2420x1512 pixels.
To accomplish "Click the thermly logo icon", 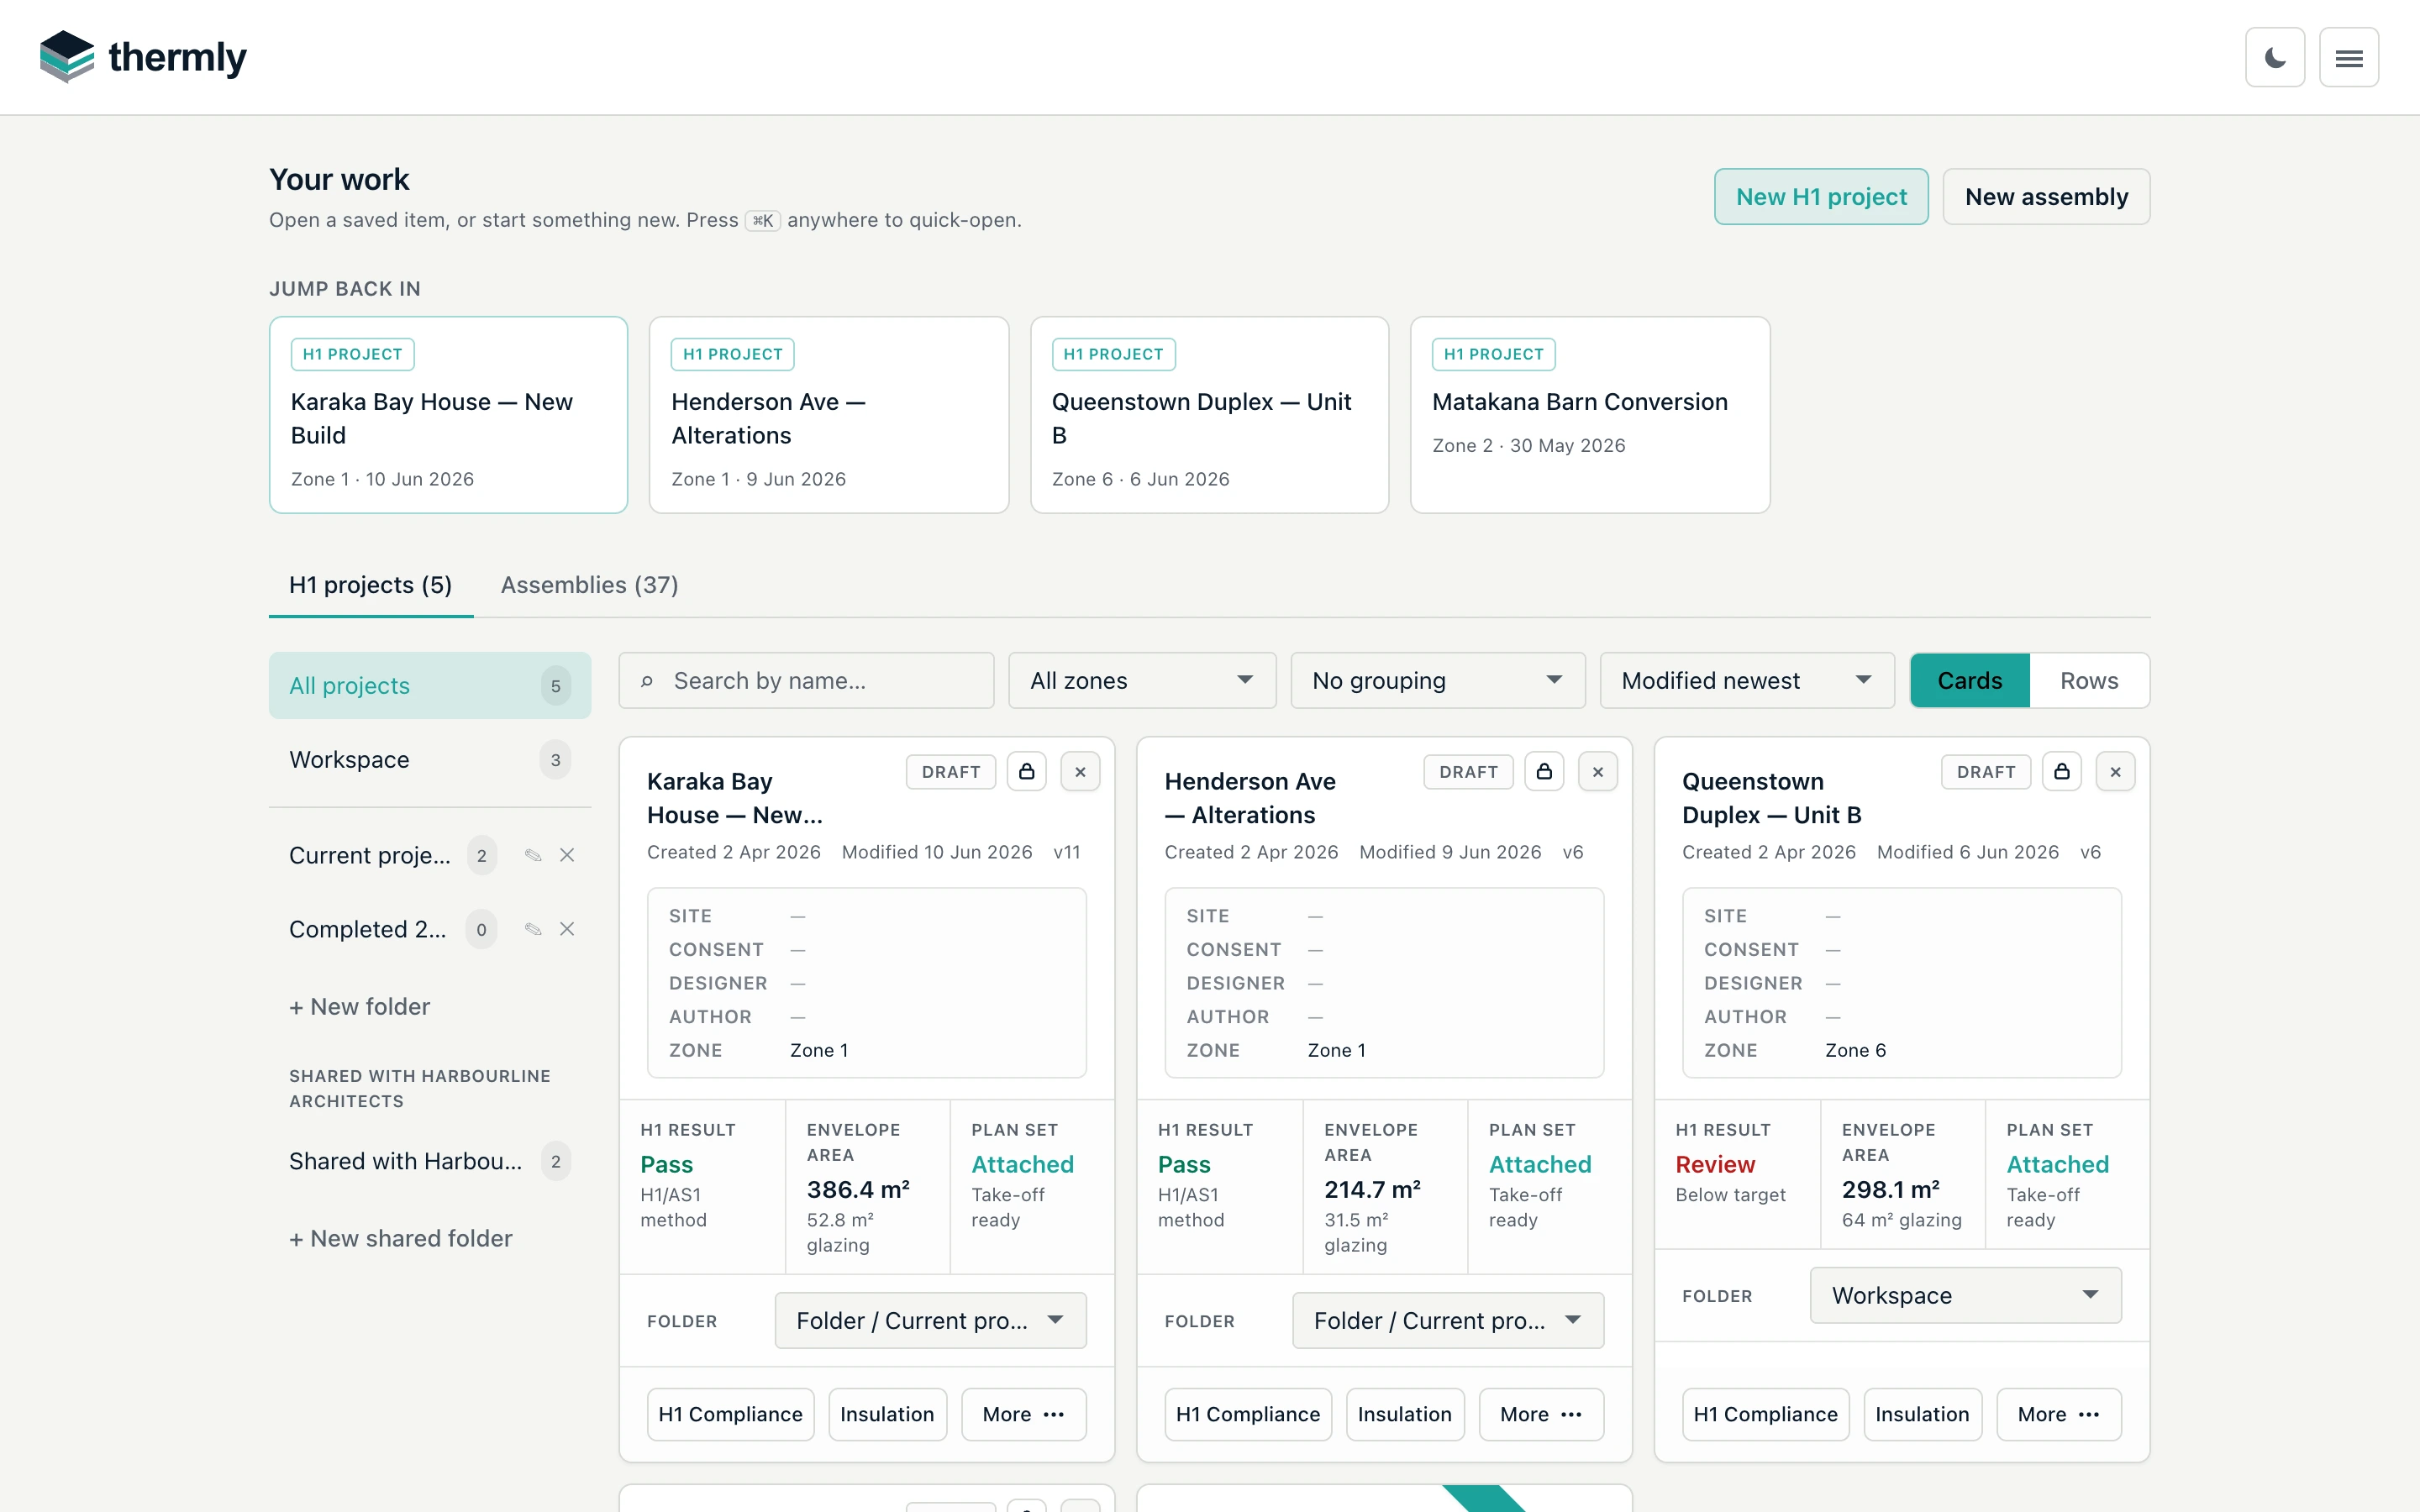I will coord(67,57).
